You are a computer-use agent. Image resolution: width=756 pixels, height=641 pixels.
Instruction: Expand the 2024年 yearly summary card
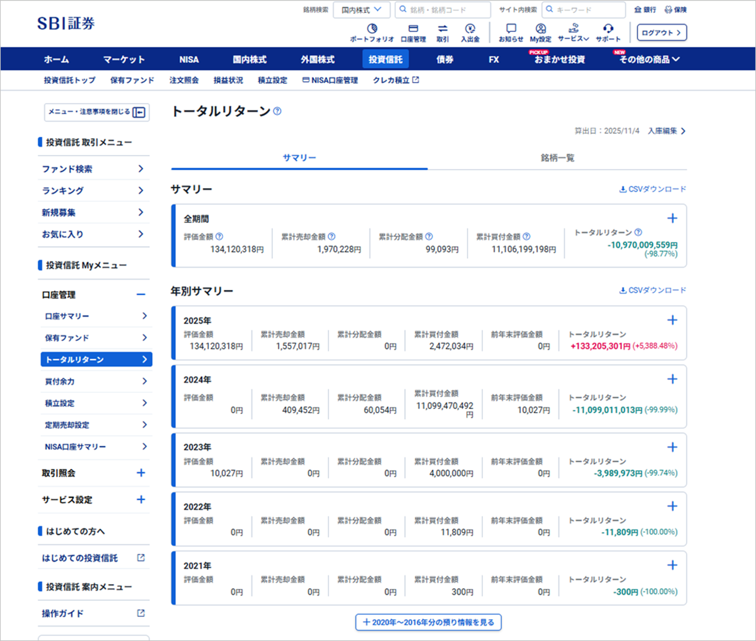tap(672, 379)
